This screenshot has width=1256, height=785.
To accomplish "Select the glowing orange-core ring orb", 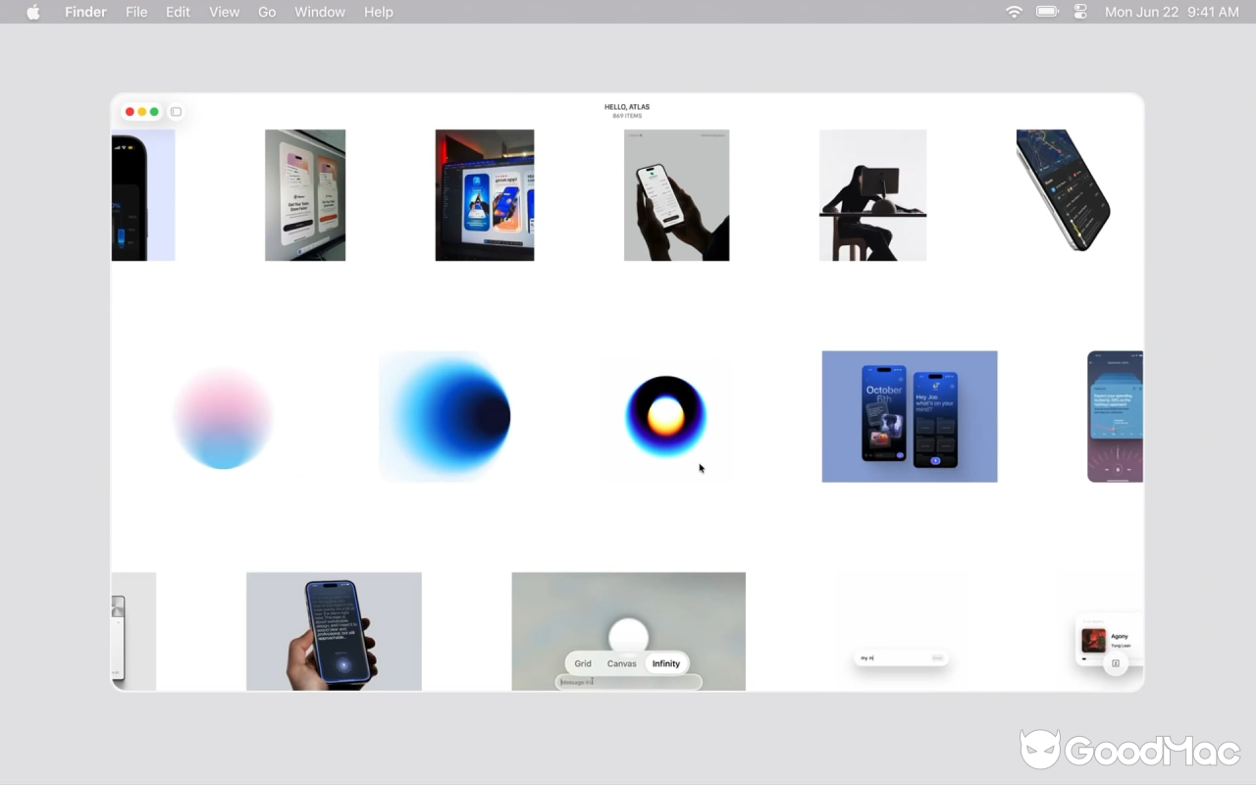I will [665, 416].
